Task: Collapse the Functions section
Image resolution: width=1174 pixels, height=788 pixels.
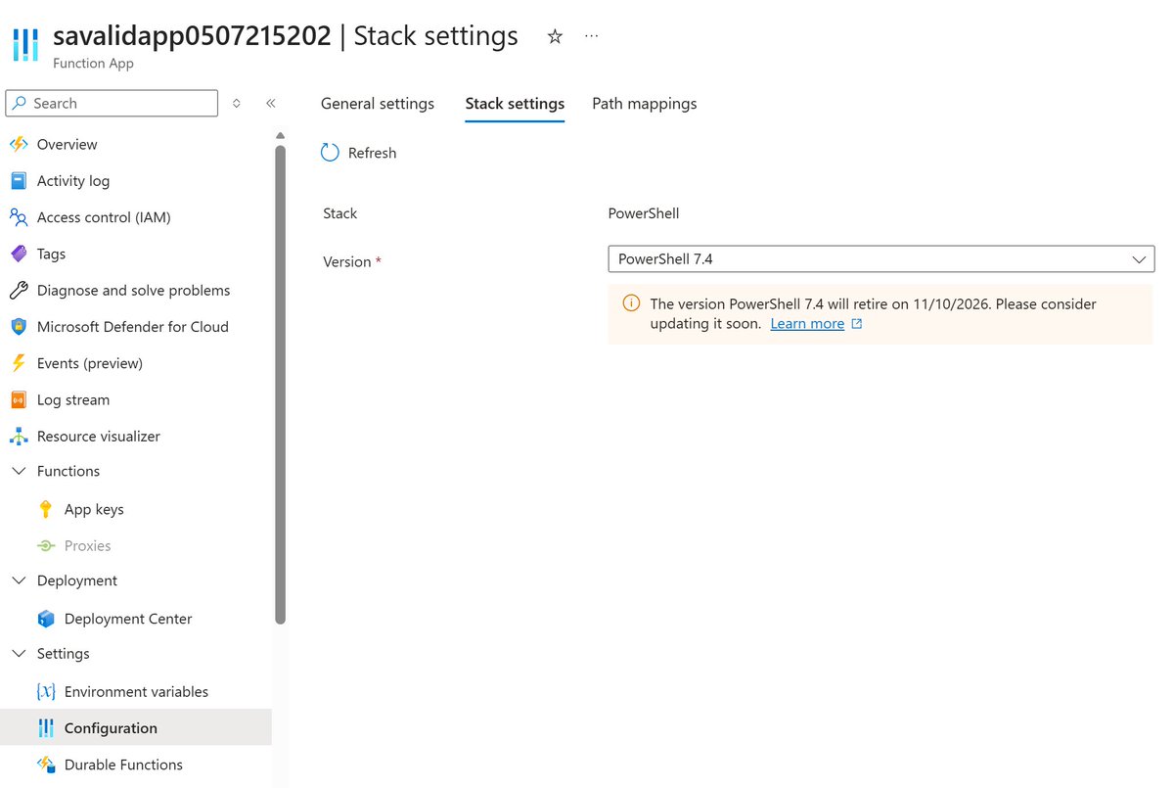Action: 19,471
